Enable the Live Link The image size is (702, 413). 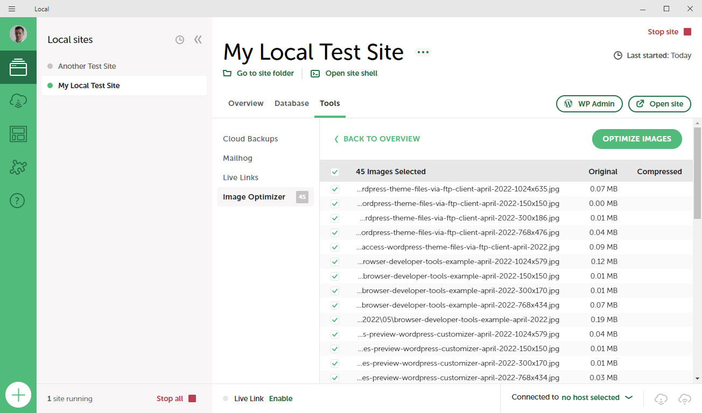coord(280,398)
